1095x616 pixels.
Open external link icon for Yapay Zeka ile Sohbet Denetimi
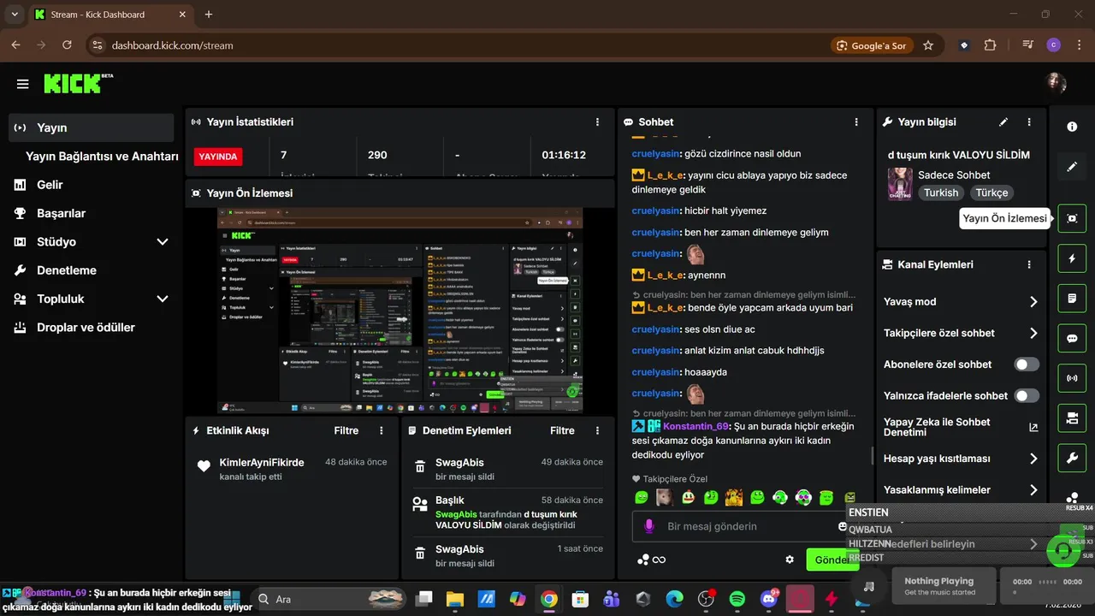(1033, 427)
